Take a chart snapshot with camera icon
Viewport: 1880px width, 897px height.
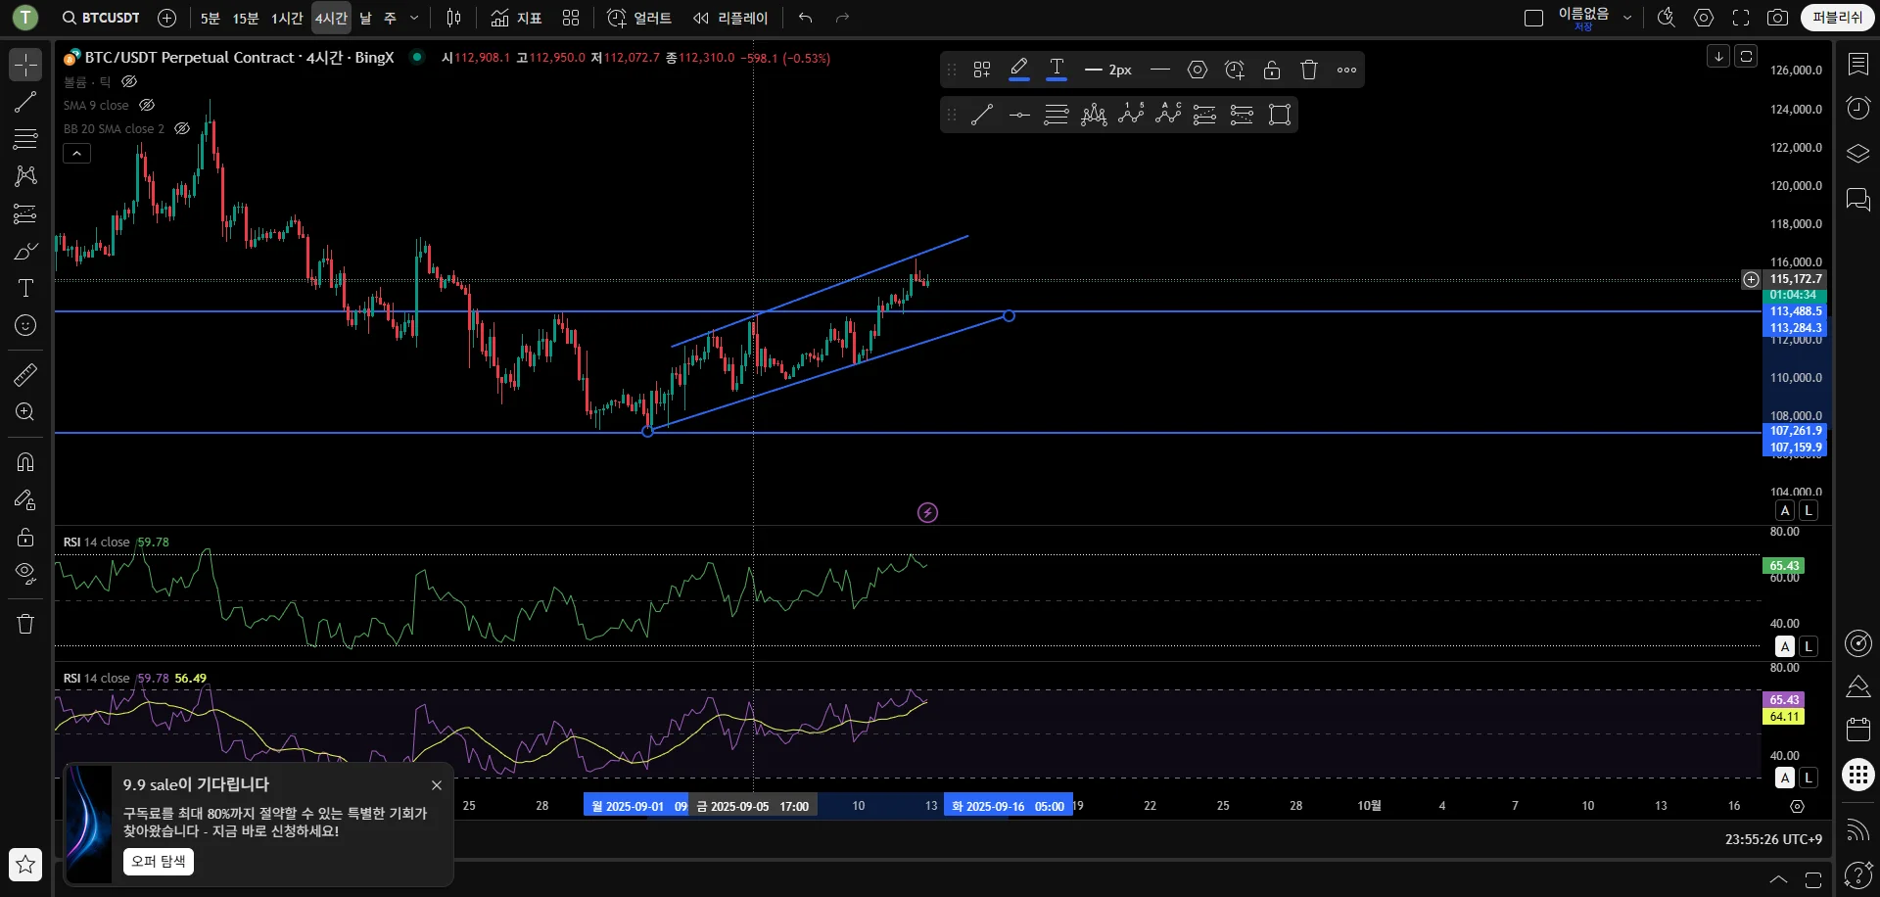tap(1777, 18)
